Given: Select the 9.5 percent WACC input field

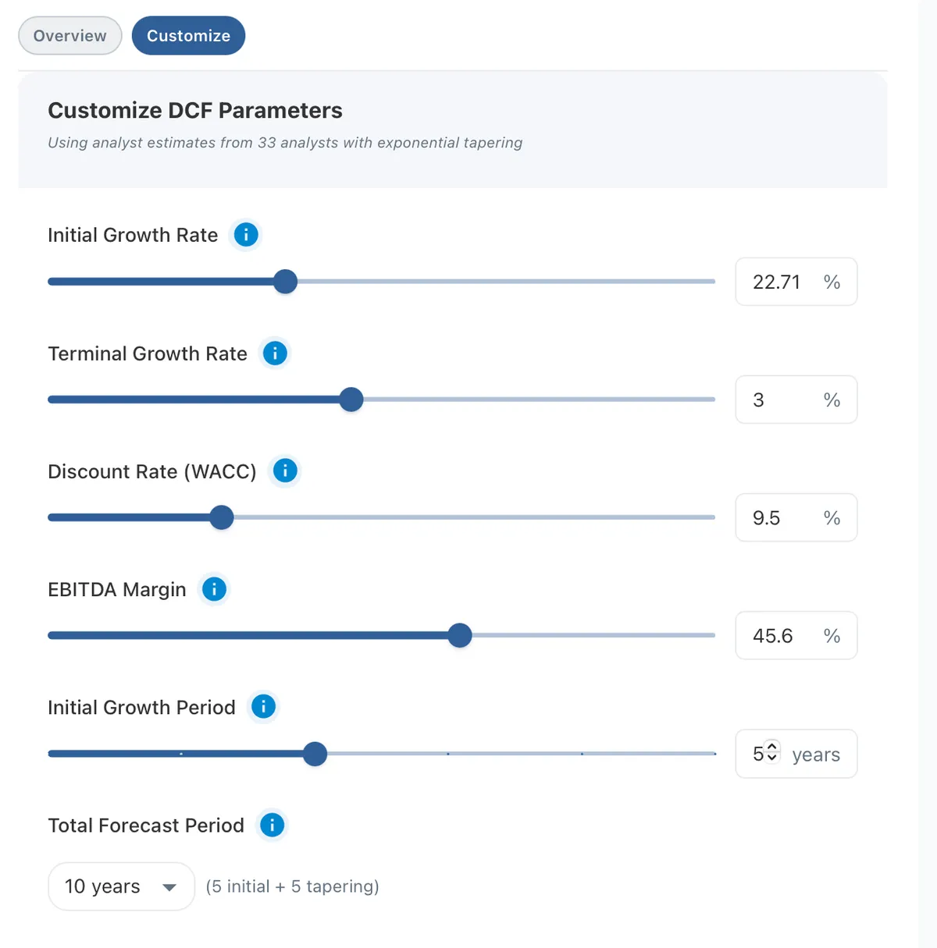Looking at the screenshot, I should (x=796, y=517).
